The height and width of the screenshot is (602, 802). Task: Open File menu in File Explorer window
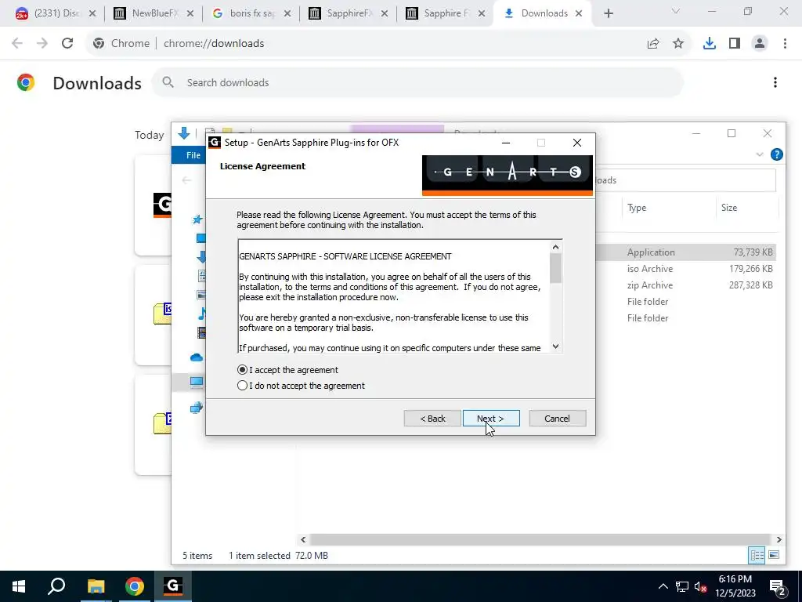tap(193, 155)
